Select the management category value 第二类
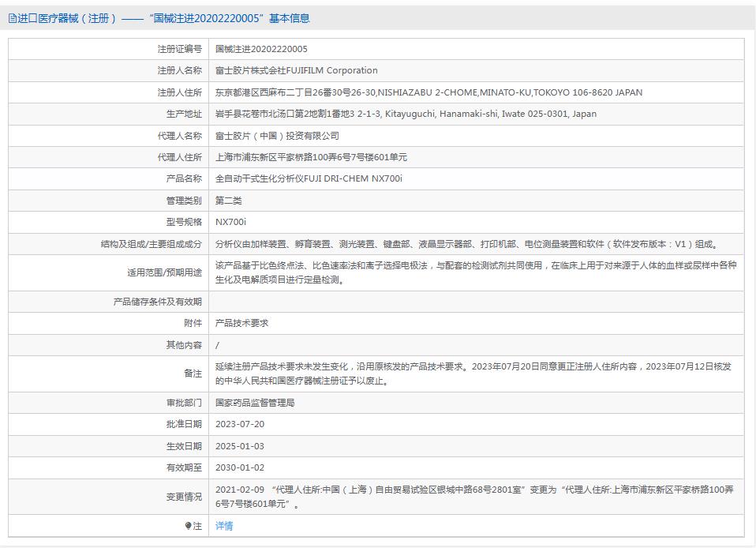756x548 pixels. pyautogui.click(x=229, y=201)
